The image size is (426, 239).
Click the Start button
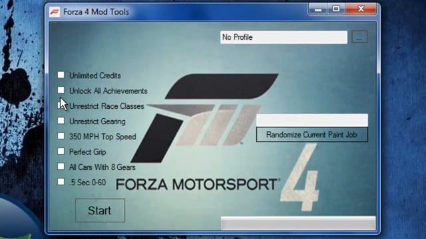[100, 210]
